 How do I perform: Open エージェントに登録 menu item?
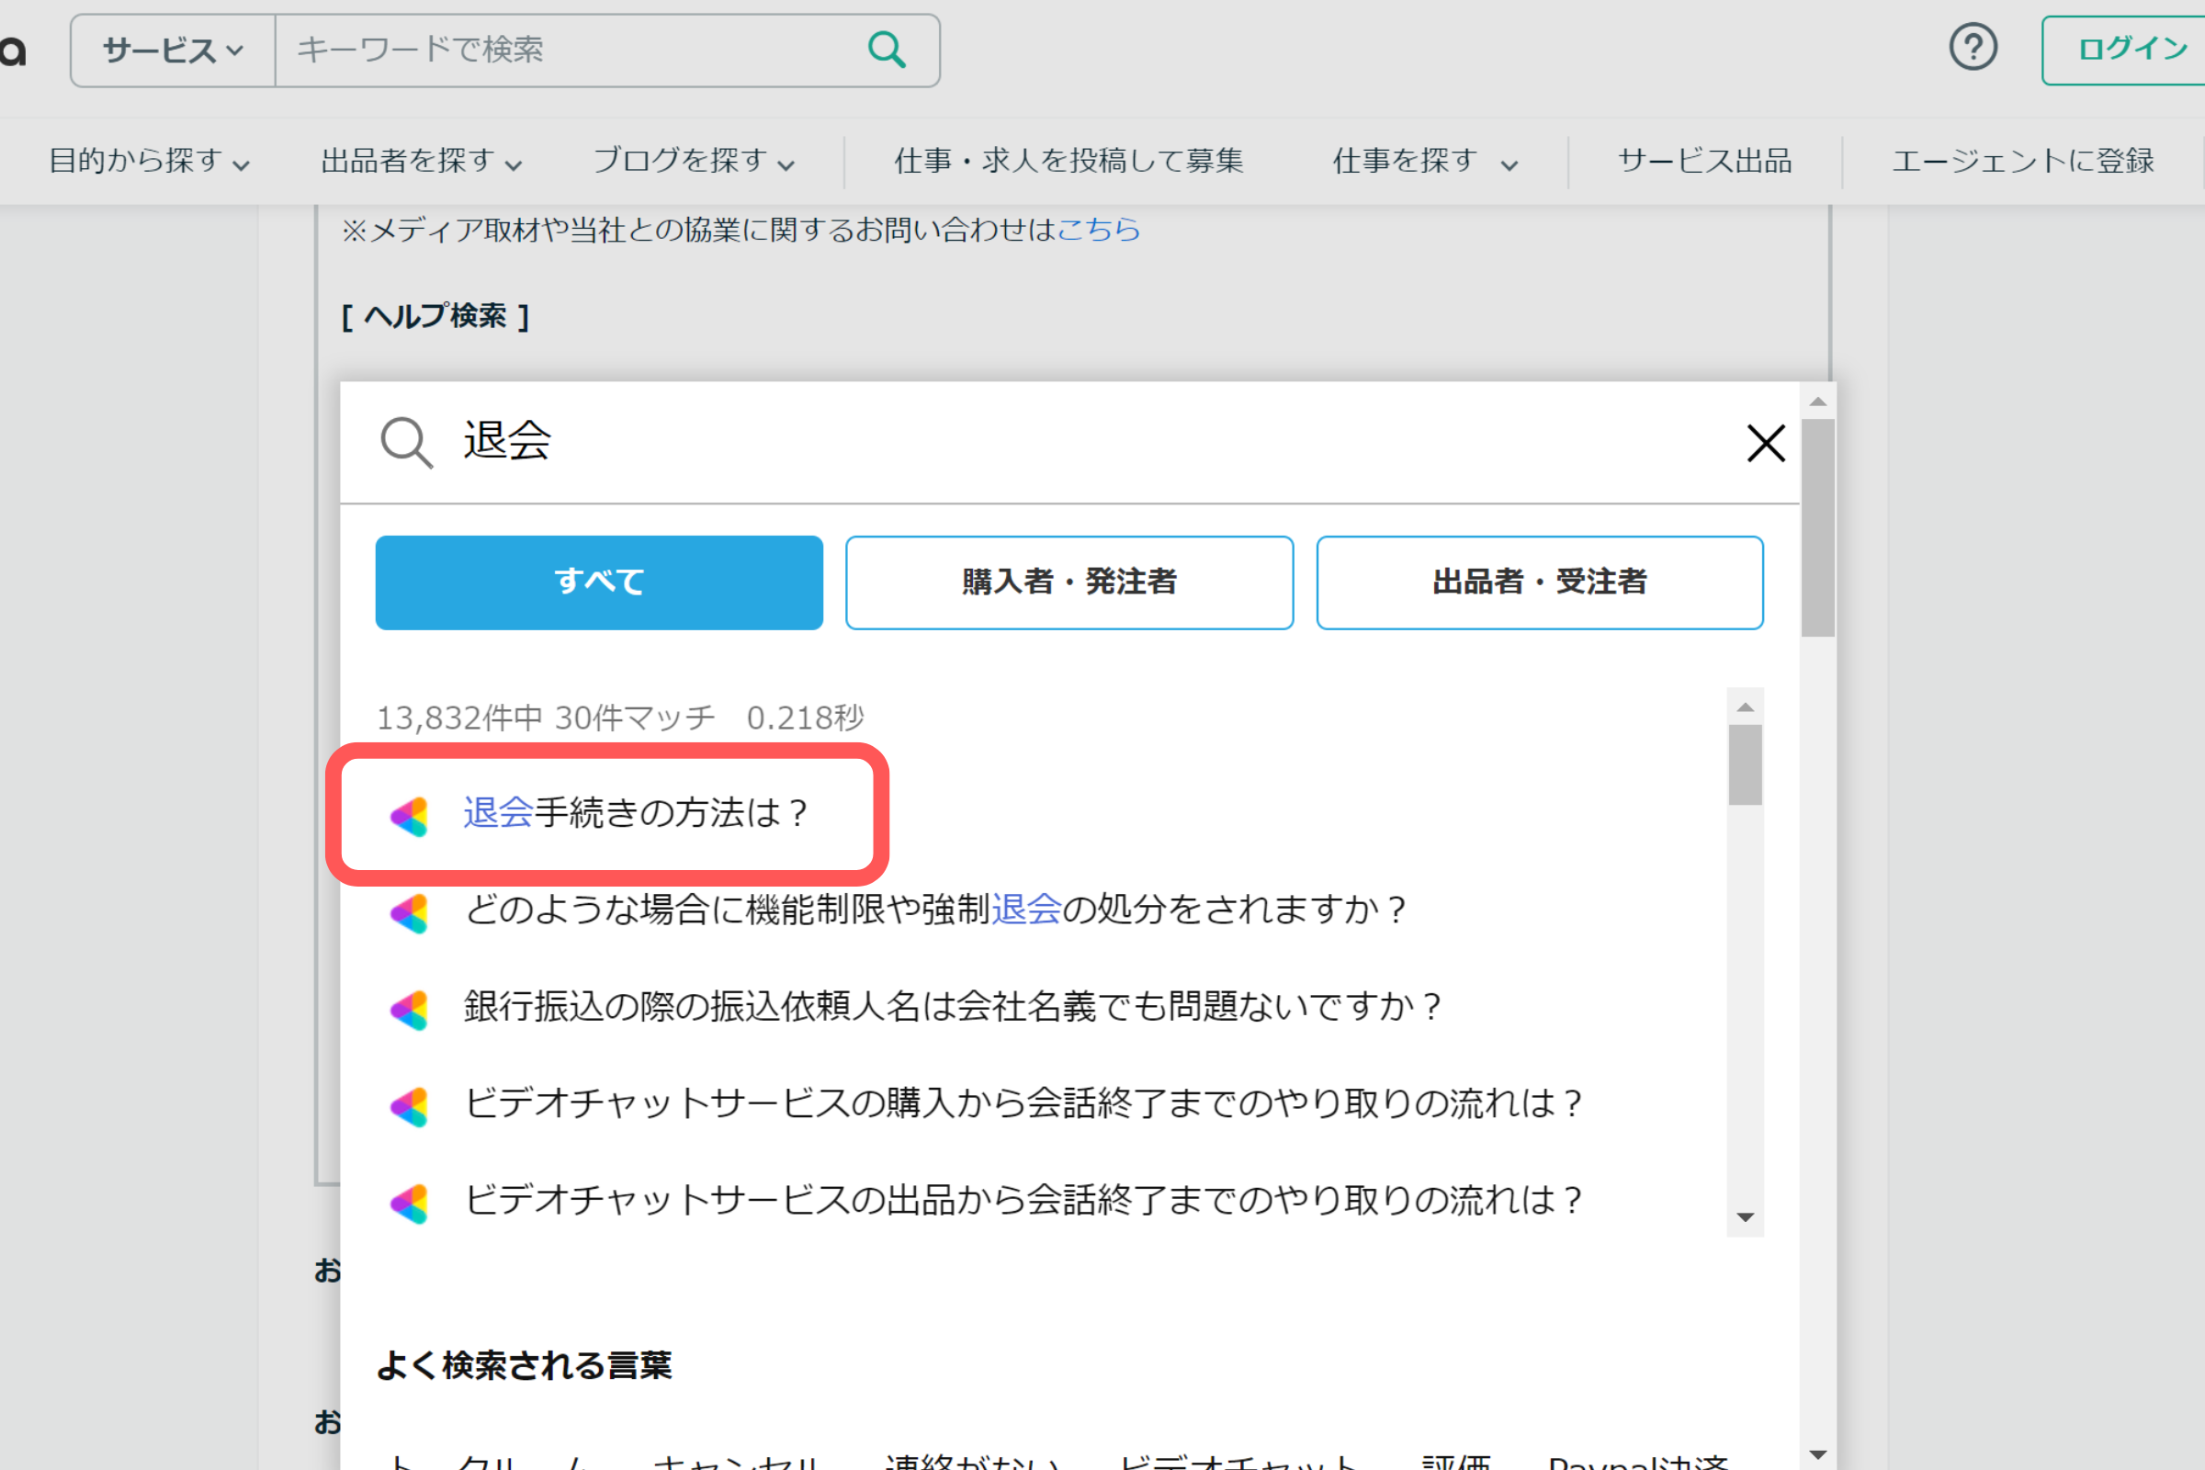(x=2023, y=162)
